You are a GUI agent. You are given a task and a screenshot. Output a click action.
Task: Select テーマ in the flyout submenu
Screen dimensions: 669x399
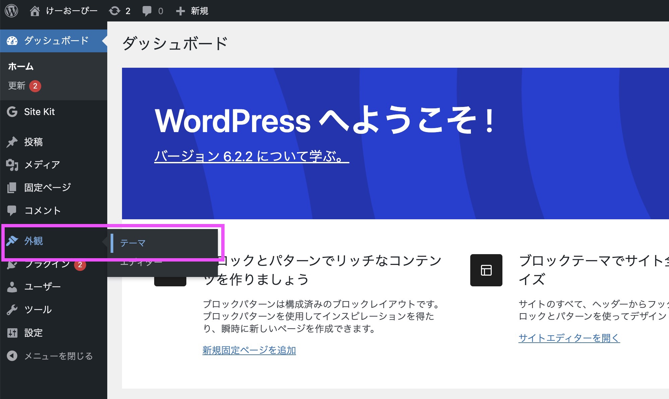[133, 243]
